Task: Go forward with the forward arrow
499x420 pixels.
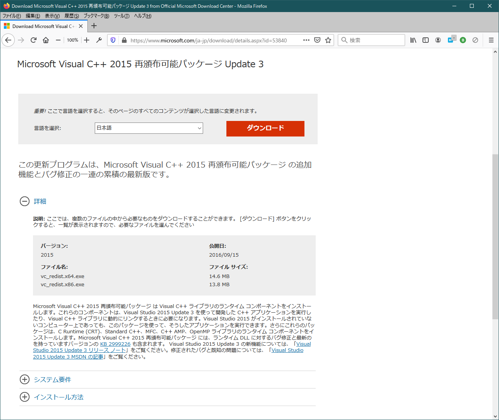Action: pyautogui.click(x=21, y=40)
